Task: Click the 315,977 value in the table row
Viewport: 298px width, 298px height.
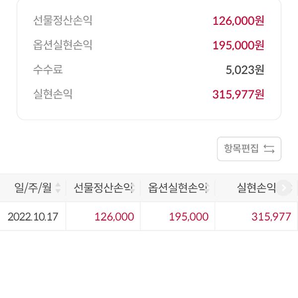Action: pos(271,217)
